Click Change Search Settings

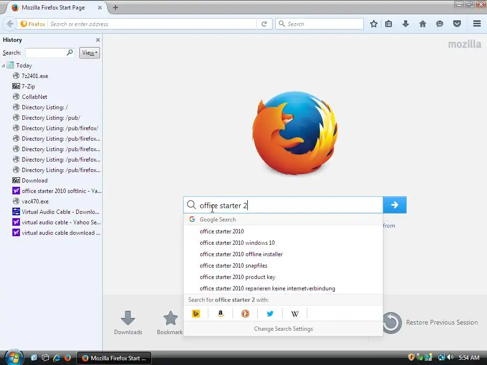283,329
